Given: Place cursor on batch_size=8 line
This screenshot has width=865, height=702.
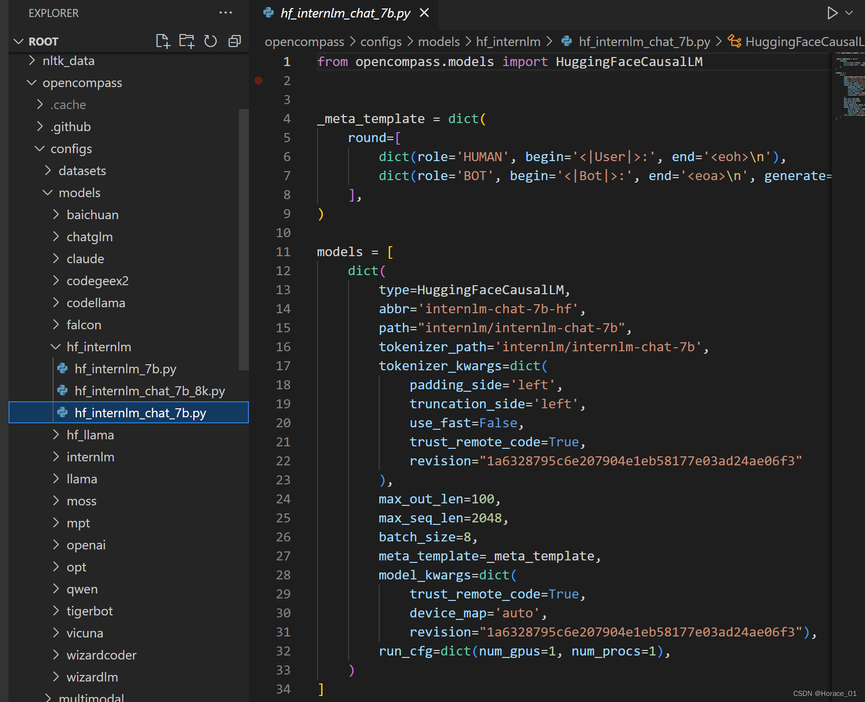Looking at the screenshot, I should [x=428, y=537].
